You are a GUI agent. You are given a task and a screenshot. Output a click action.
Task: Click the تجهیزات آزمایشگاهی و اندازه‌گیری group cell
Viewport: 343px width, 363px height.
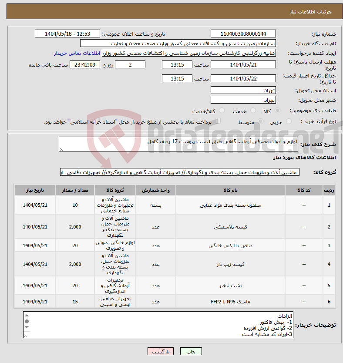point(115,286)
